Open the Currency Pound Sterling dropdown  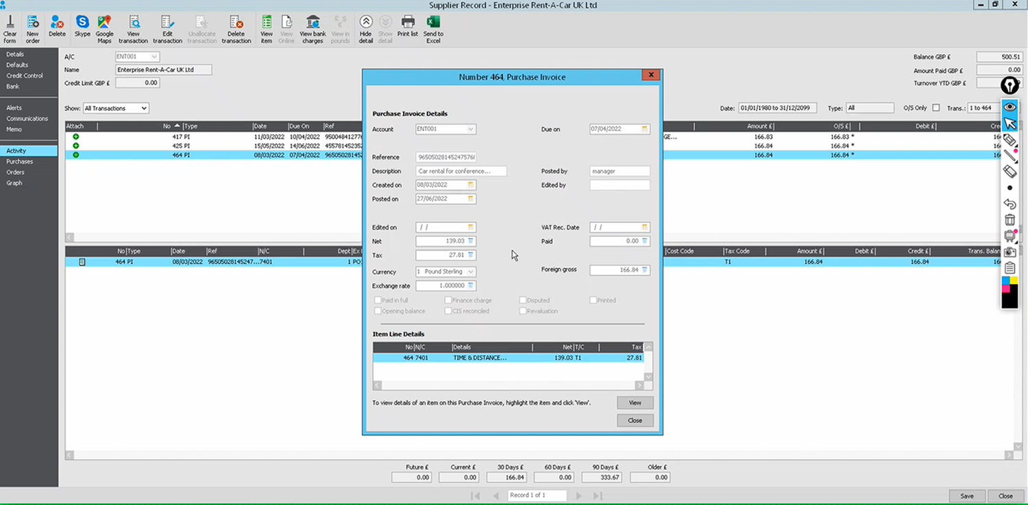(471, 272)
